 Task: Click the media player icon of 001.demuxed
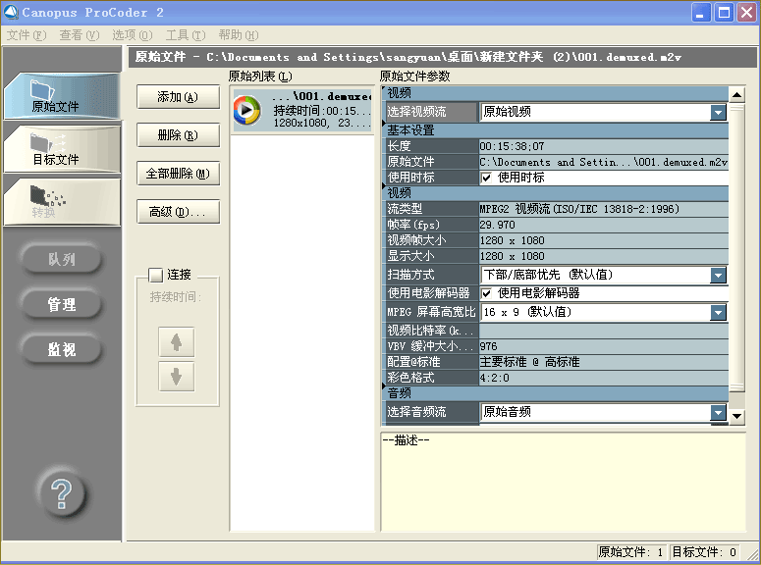pos(246,110)
